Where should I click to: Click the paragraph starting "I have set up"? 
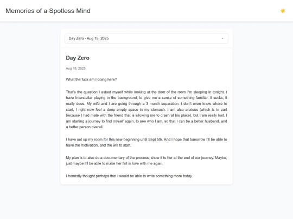tap(146, 142)
